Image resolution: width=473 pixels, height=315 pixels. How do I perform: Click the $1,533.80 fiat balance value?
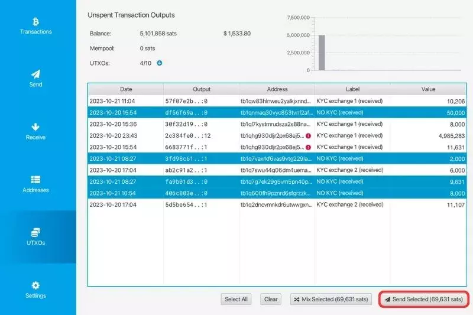(x=237, y=34)
